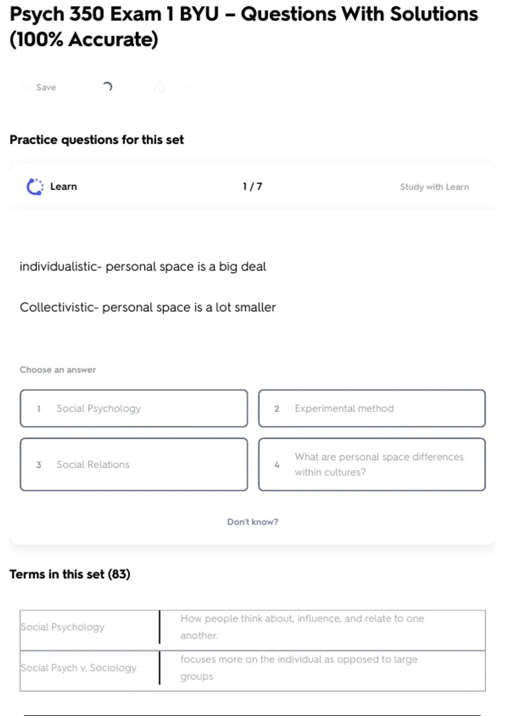The image size is (505, 716).
Task: Choose answer 3 Social Relations
Action: [133, 464]
